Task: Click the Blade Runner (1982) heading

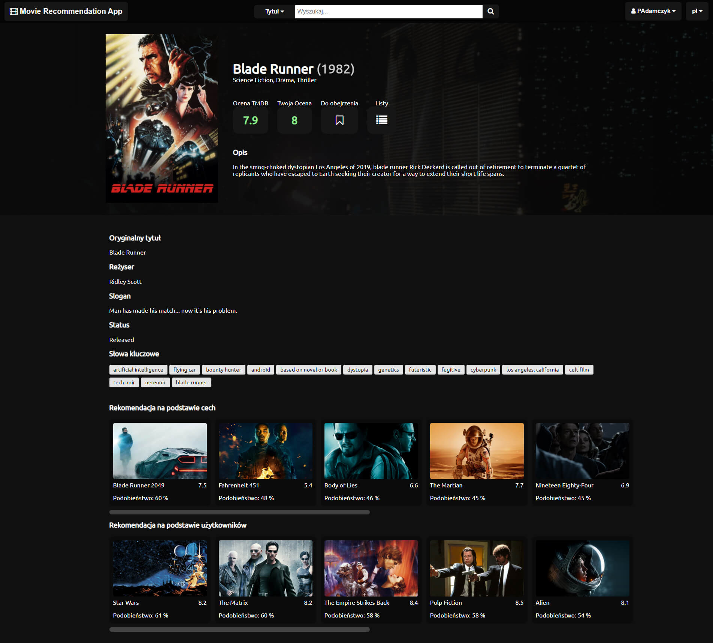Action: pos(293,69)
